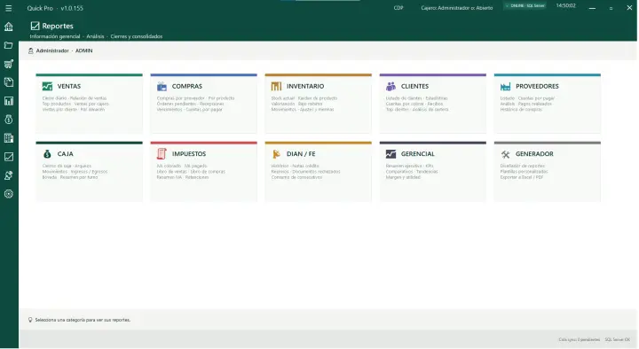Open the DIAN / FE category title
Image resolution: width=639 pixels, height=349 pixels.
pos(301,154)
